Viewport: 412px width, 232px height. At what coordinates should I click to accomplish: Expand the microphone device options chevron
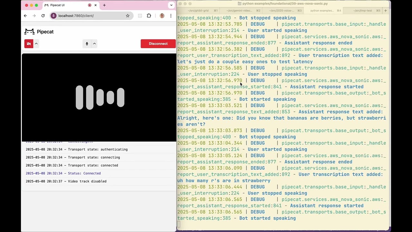point(94,44)
